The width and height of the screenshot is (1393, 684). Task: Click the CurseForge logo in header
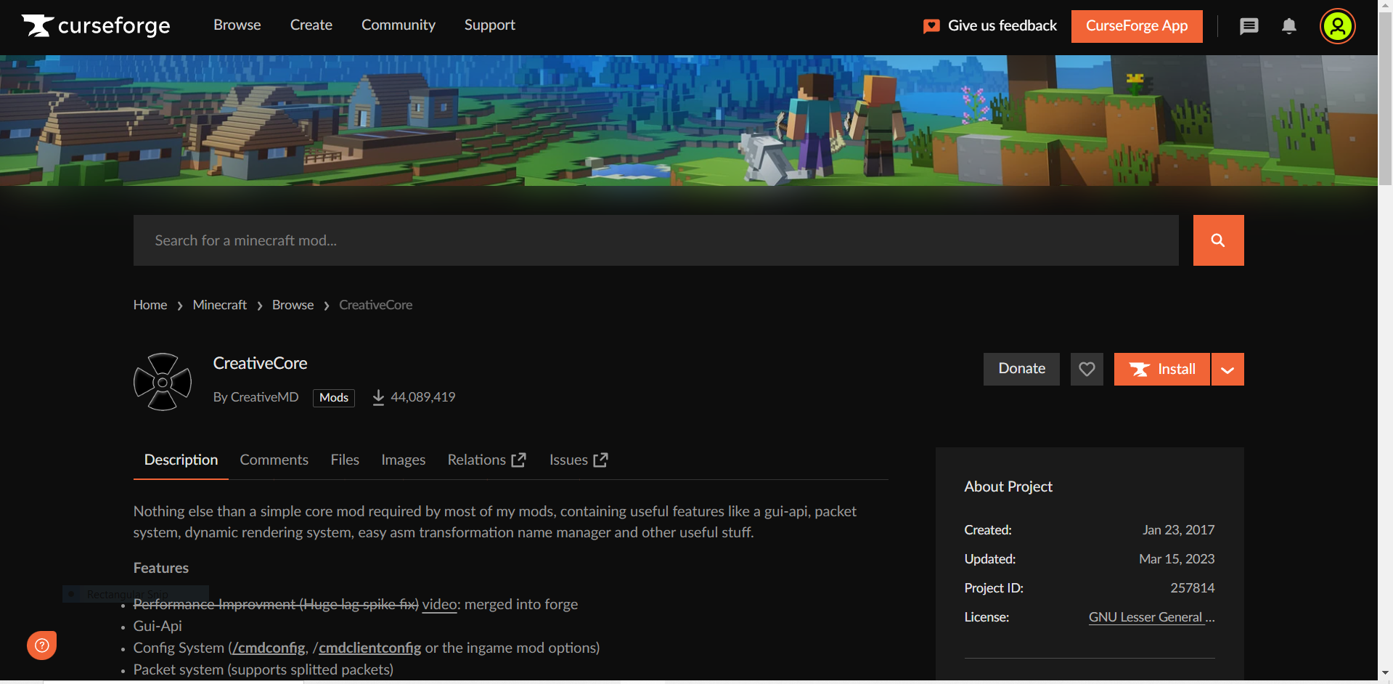point(96,26)
